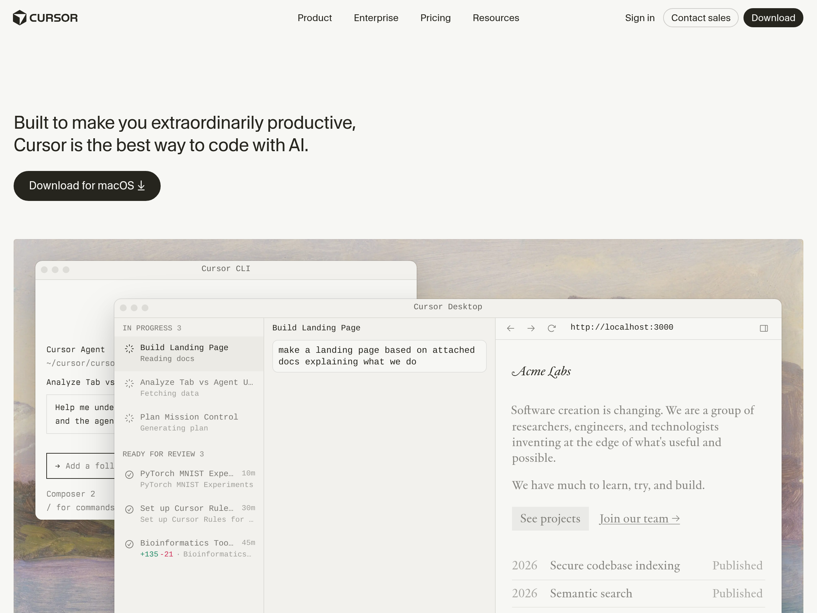817x613 pixels.
Task: Click the browser back arrow in Cursor Desktop
Action: tap(510, 328)
